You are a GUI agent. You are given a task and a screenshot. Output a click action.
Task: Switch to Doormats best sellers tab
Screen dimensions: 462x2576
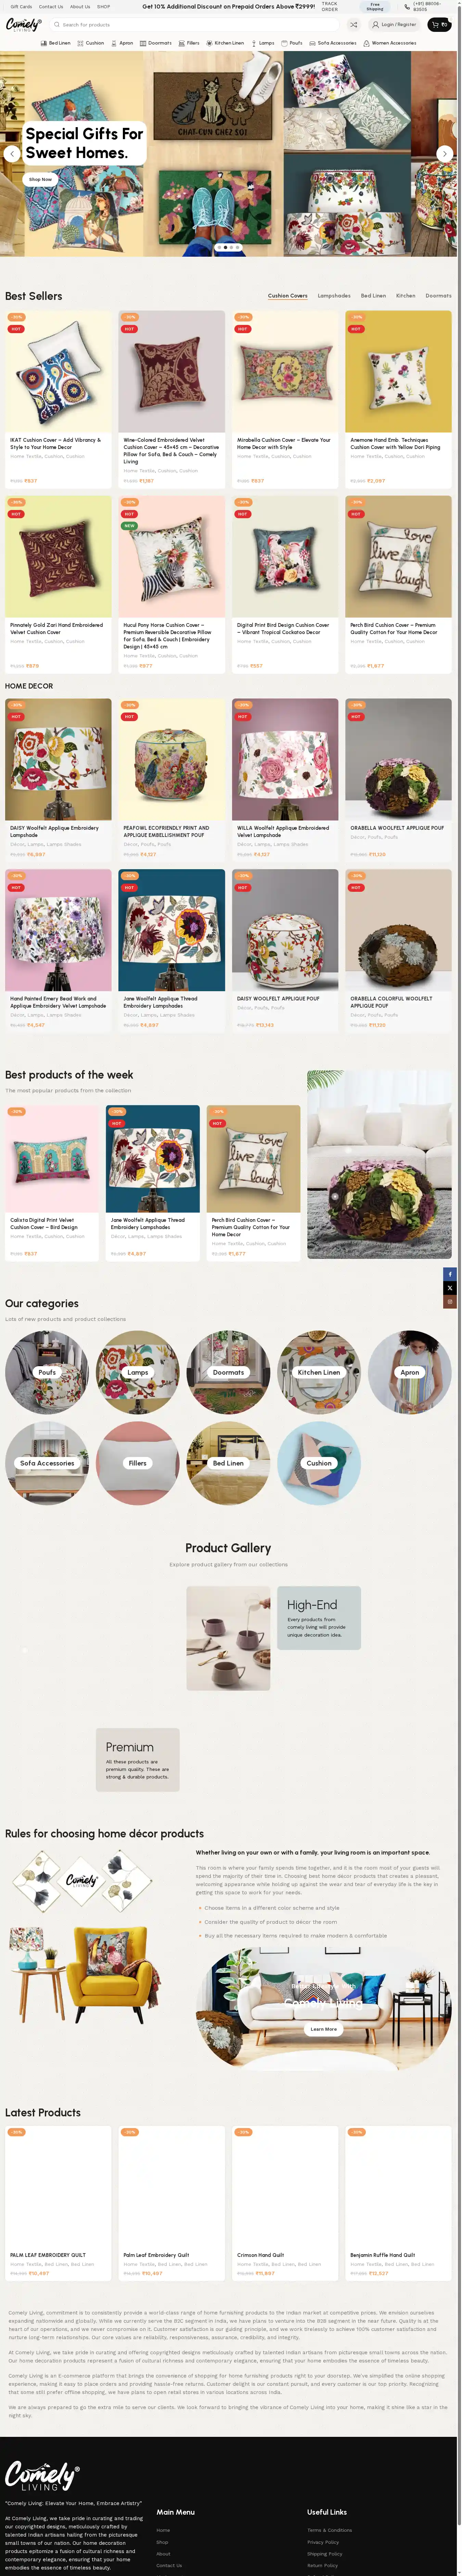[x=438, y=296]
